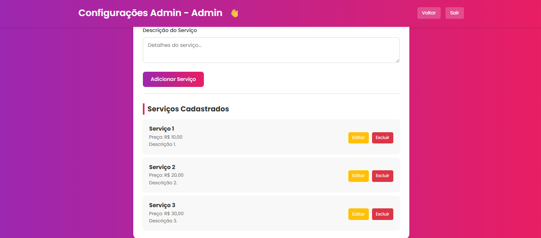Screen dimensions: 541x238
Task: Click the Descrição 3 text
Action: tap(163, 221)
